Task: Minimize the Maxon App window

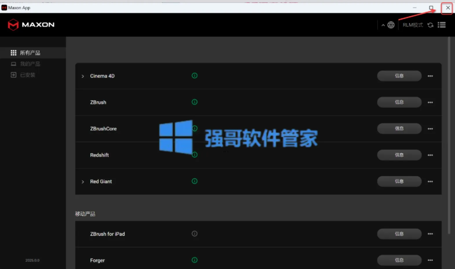Action: click(414, 8)
